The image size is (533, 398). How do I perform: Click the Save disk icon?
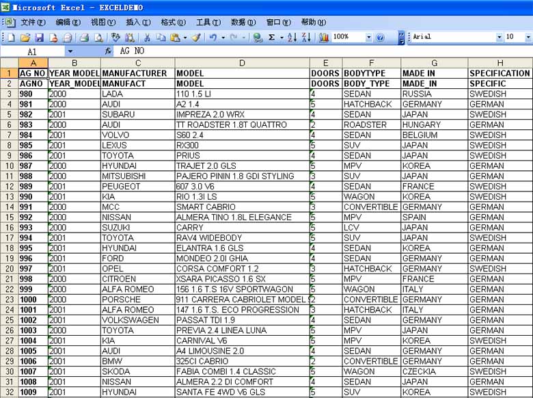coord(40,38)
